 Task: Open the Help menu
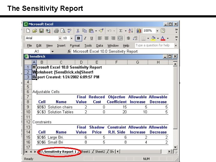click(126, 46)
